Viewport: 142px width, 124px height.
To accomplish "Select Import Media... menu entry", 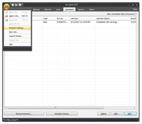I will coord(17,36).
